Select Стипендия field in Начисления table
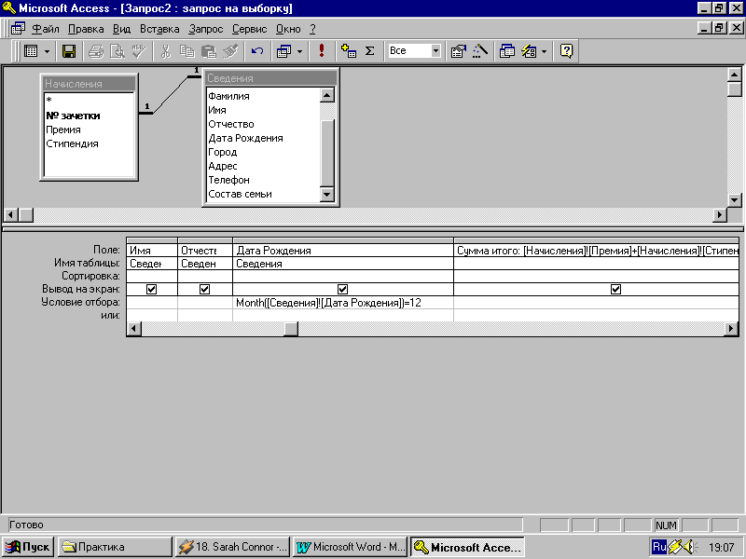This screenshot has height=559, width=746. pos(73,143)
